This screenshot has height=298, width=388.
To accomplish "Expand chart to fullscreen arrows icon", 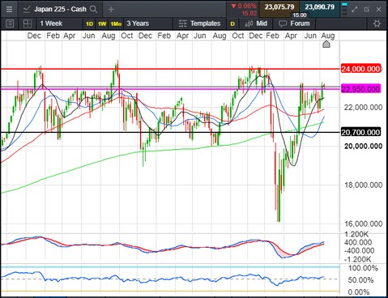I will pyautogui.click(x=354, y=10).
